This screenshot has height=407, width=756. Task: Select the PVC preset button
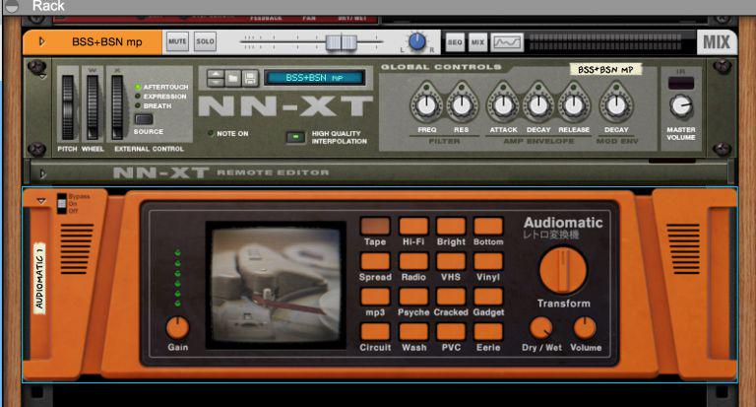click(x=451, y=332)
